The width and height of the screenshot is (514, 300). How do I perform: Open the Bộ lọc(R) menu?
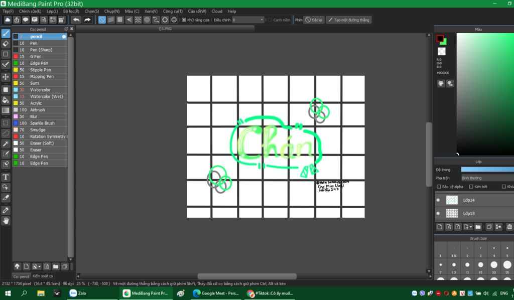coord(71,11)
